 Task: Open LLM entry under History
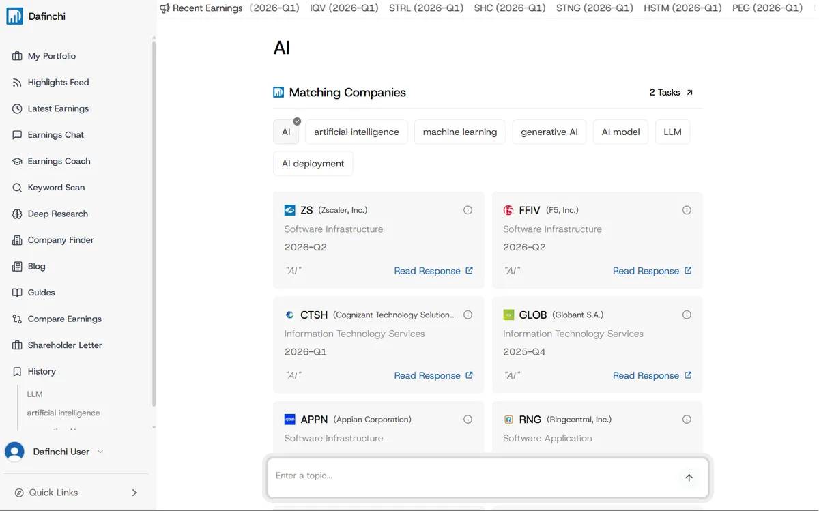coord(35,394)
